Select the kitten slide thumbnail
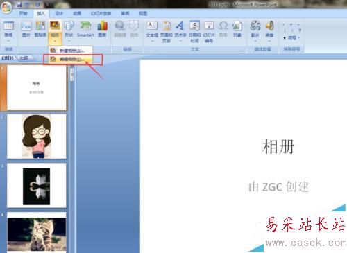347x253 pixels. (x=37, y=233)
